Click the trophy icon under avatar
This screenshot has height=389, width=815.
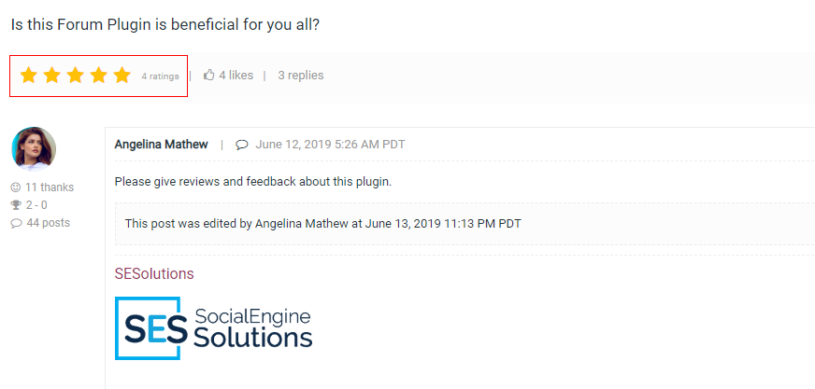pos(16,205)
